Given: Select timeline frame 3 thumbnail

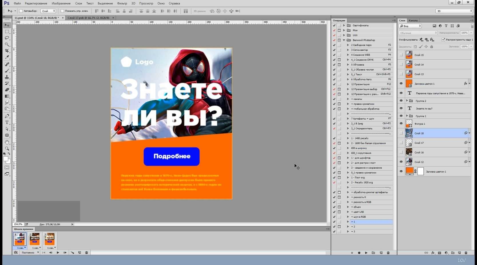Looking at the screenshot, I should (x=49, y=239).
